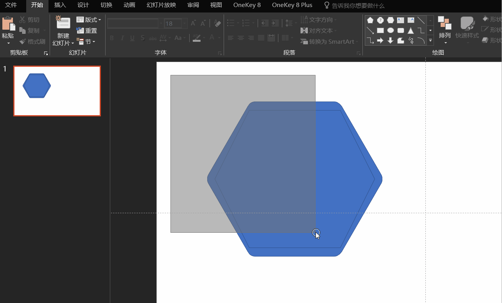
Task: Switch to the Insert (插入) tab
Action: tap(60, 5)
